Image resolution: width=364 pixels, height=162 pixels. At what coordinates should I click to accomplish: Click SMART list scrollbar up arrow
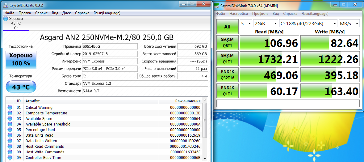click(x=205, y=100)
